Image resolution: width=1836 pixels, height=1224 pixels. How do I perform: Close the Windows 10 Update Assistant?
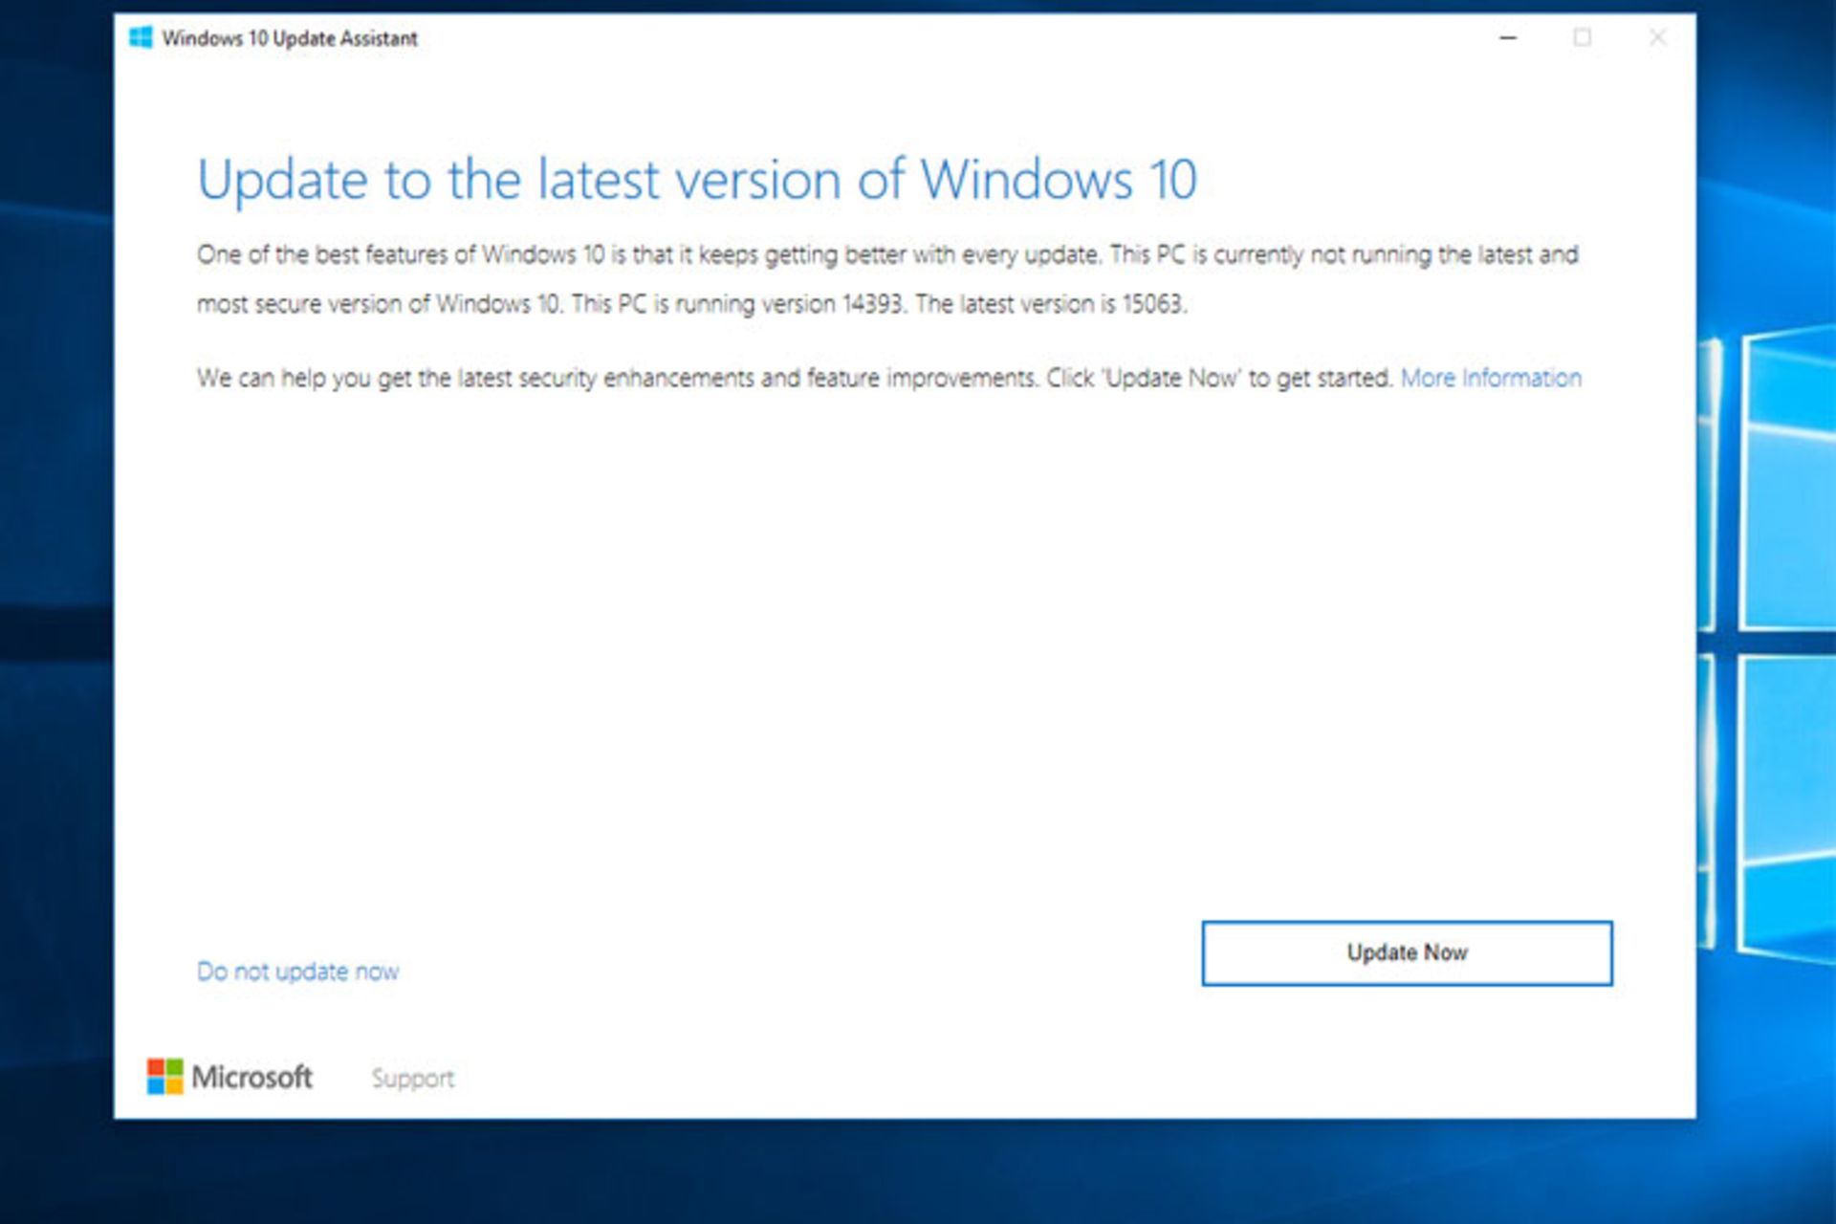(x=1657, y=38)
